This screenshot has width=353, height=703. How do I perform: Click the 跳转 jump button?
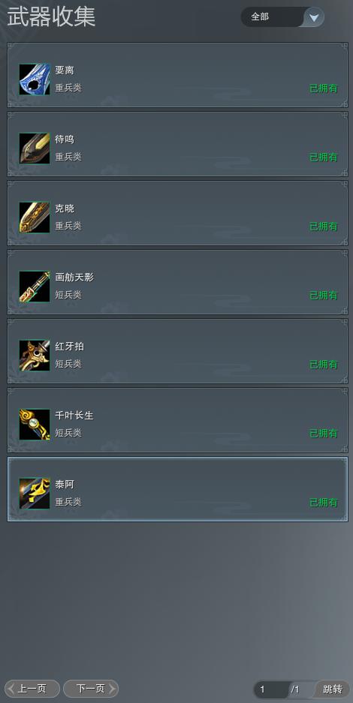333,689
